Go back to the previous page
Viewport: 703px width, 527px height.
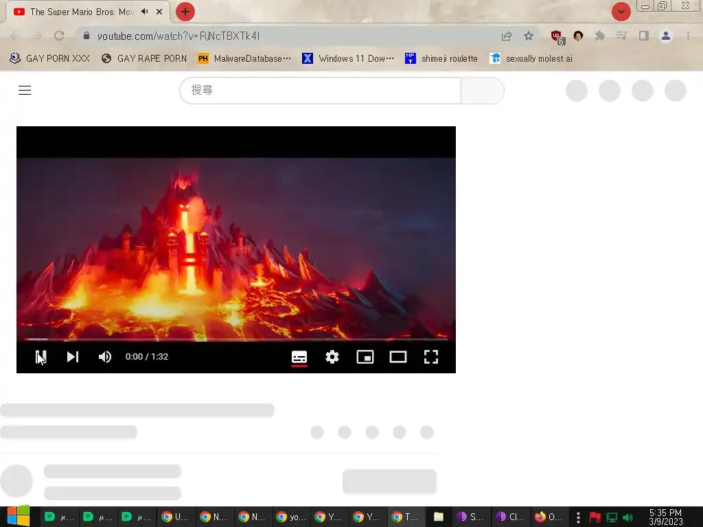[15, 36]
